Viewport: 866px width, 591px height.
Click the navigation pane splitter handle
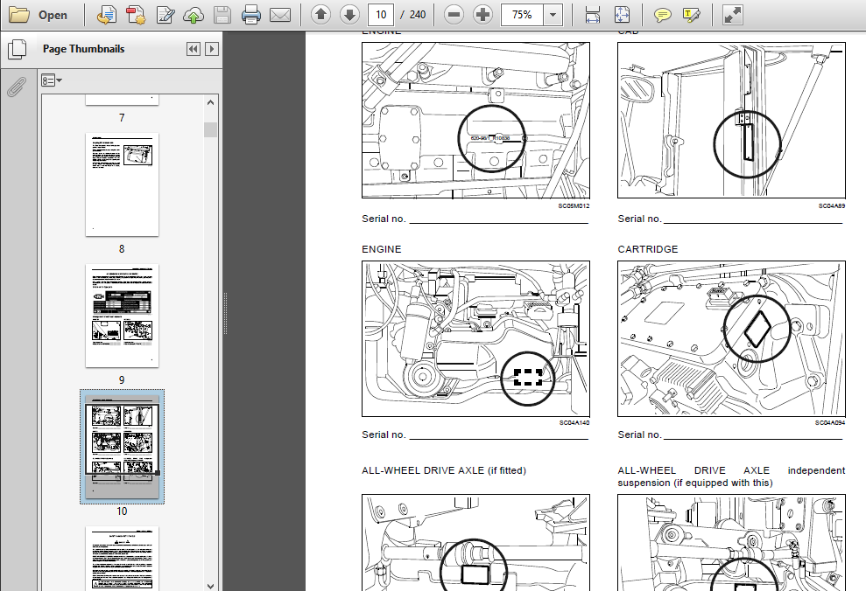[225, 313]
